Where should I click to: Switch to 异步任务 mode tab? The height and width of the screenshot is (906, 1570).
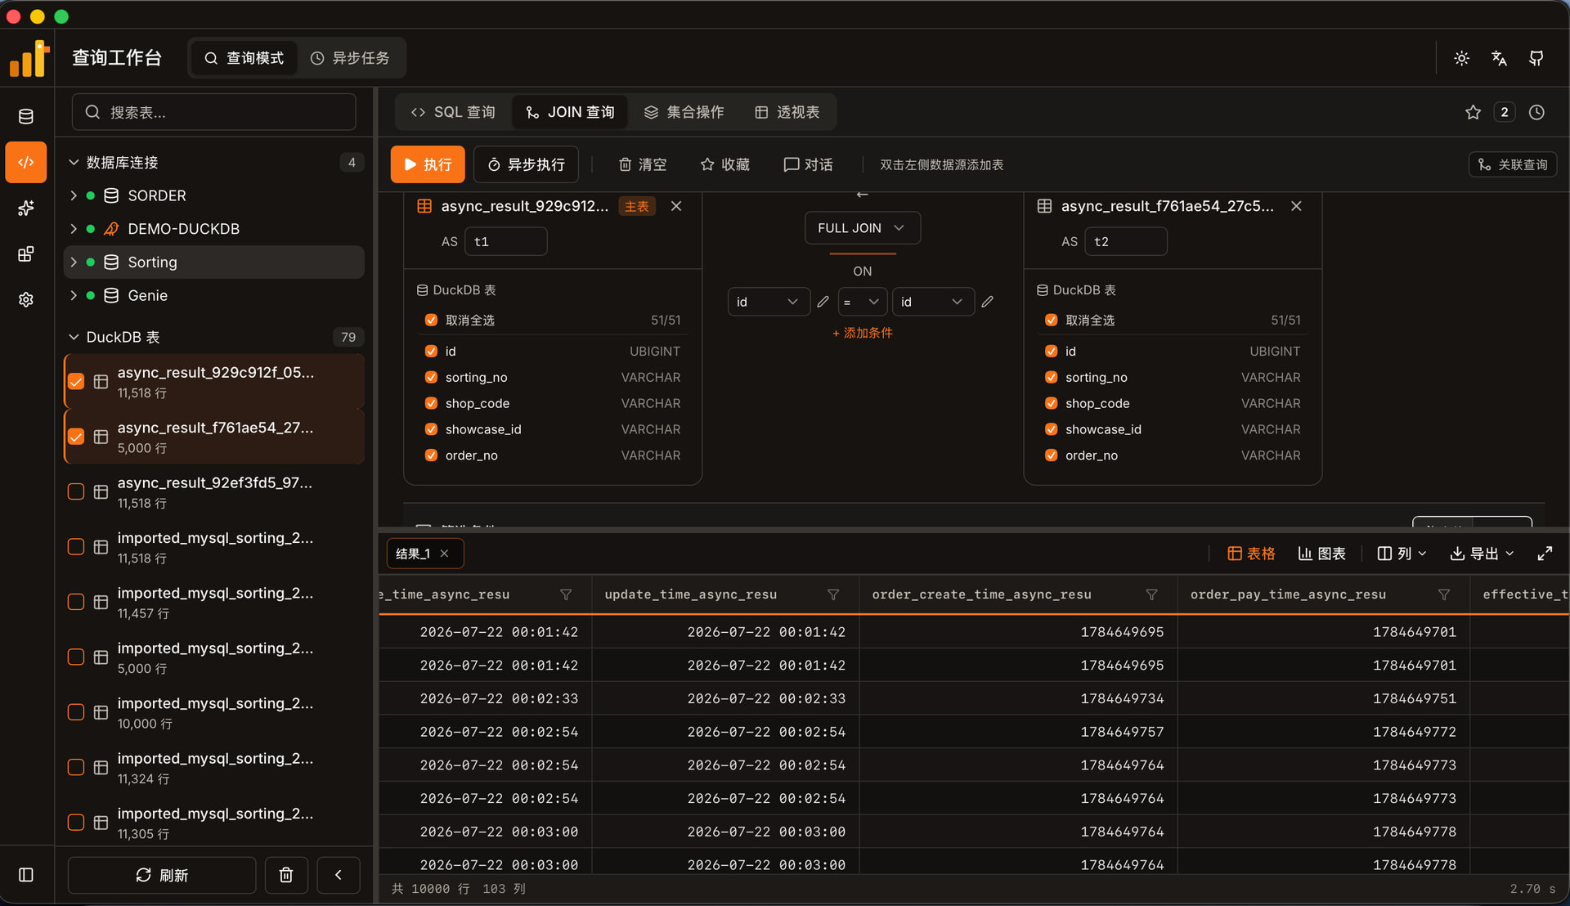pos(350,58)
